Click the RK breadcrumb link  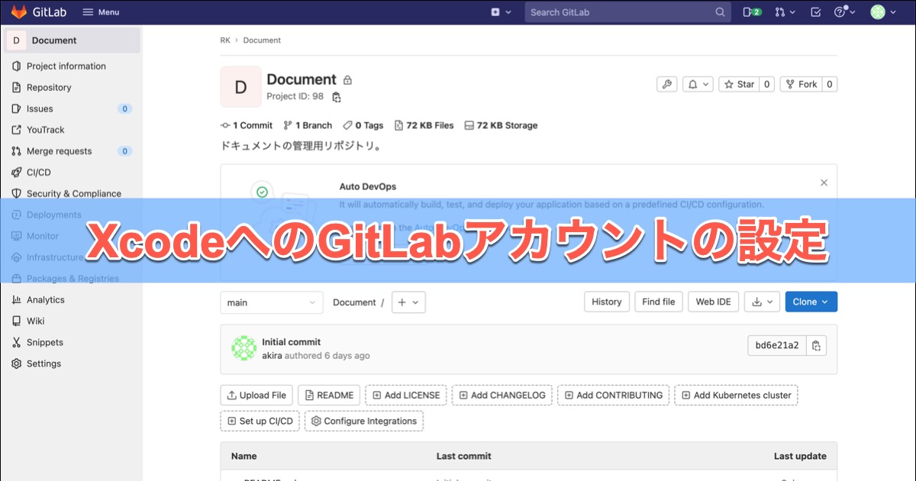point(225,40)
